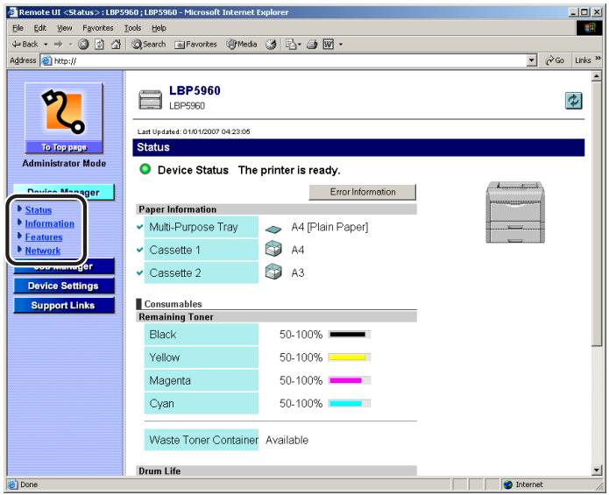Click the Stop loading icon
The height and width of the screenshot is (495, 609).
click(x=83, y=45)
